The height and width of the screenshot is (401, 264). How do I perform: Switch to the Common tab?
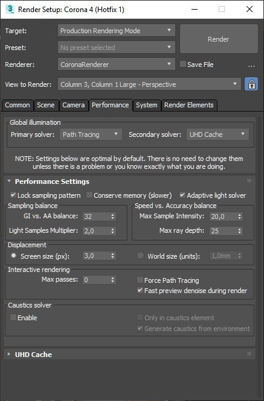click(18, 105)
